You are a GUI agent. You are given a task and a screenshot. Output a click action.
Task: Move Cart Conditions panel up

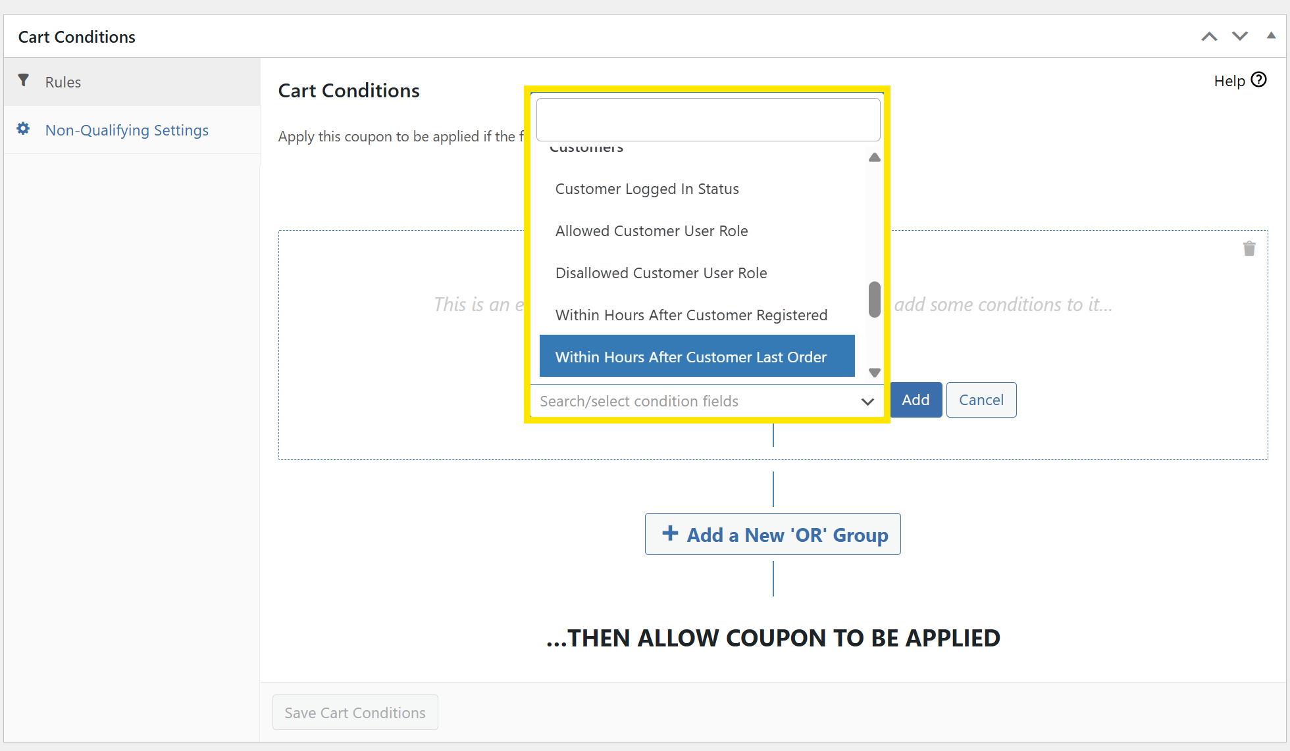(x=1209, y=37)
